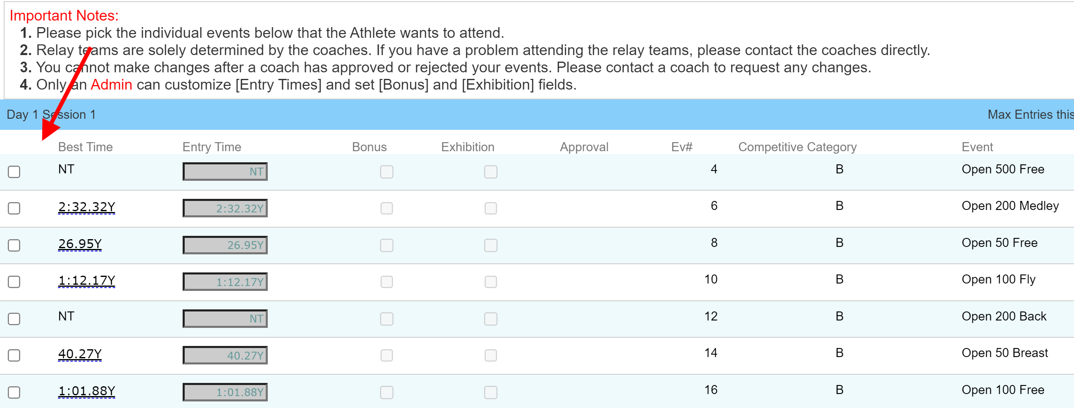Click the entry time field showing 26.95Y
Screen dimensions: 1074x408
(225, 245)
